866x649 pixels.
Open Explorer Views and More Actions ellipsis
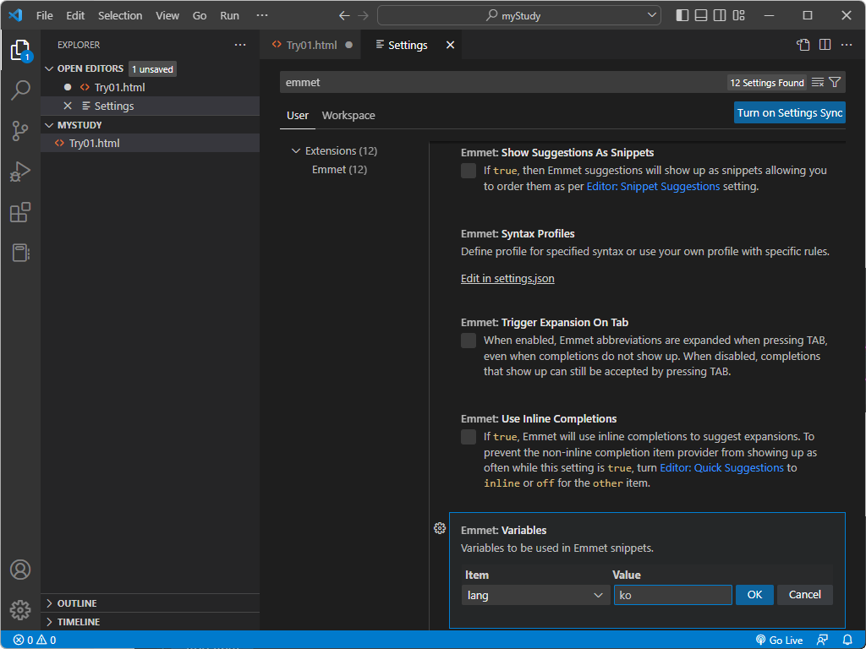240,45
